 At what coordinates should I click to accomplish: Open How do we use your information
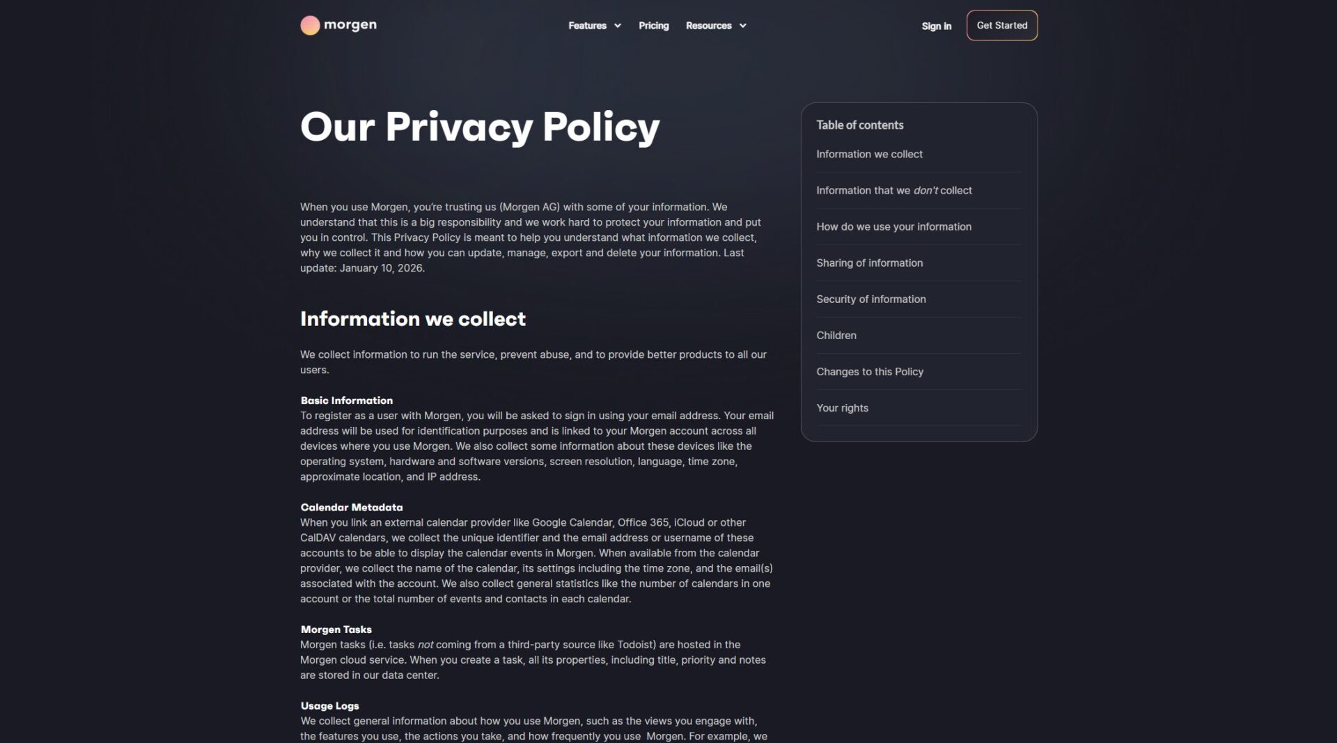[893, 227]
